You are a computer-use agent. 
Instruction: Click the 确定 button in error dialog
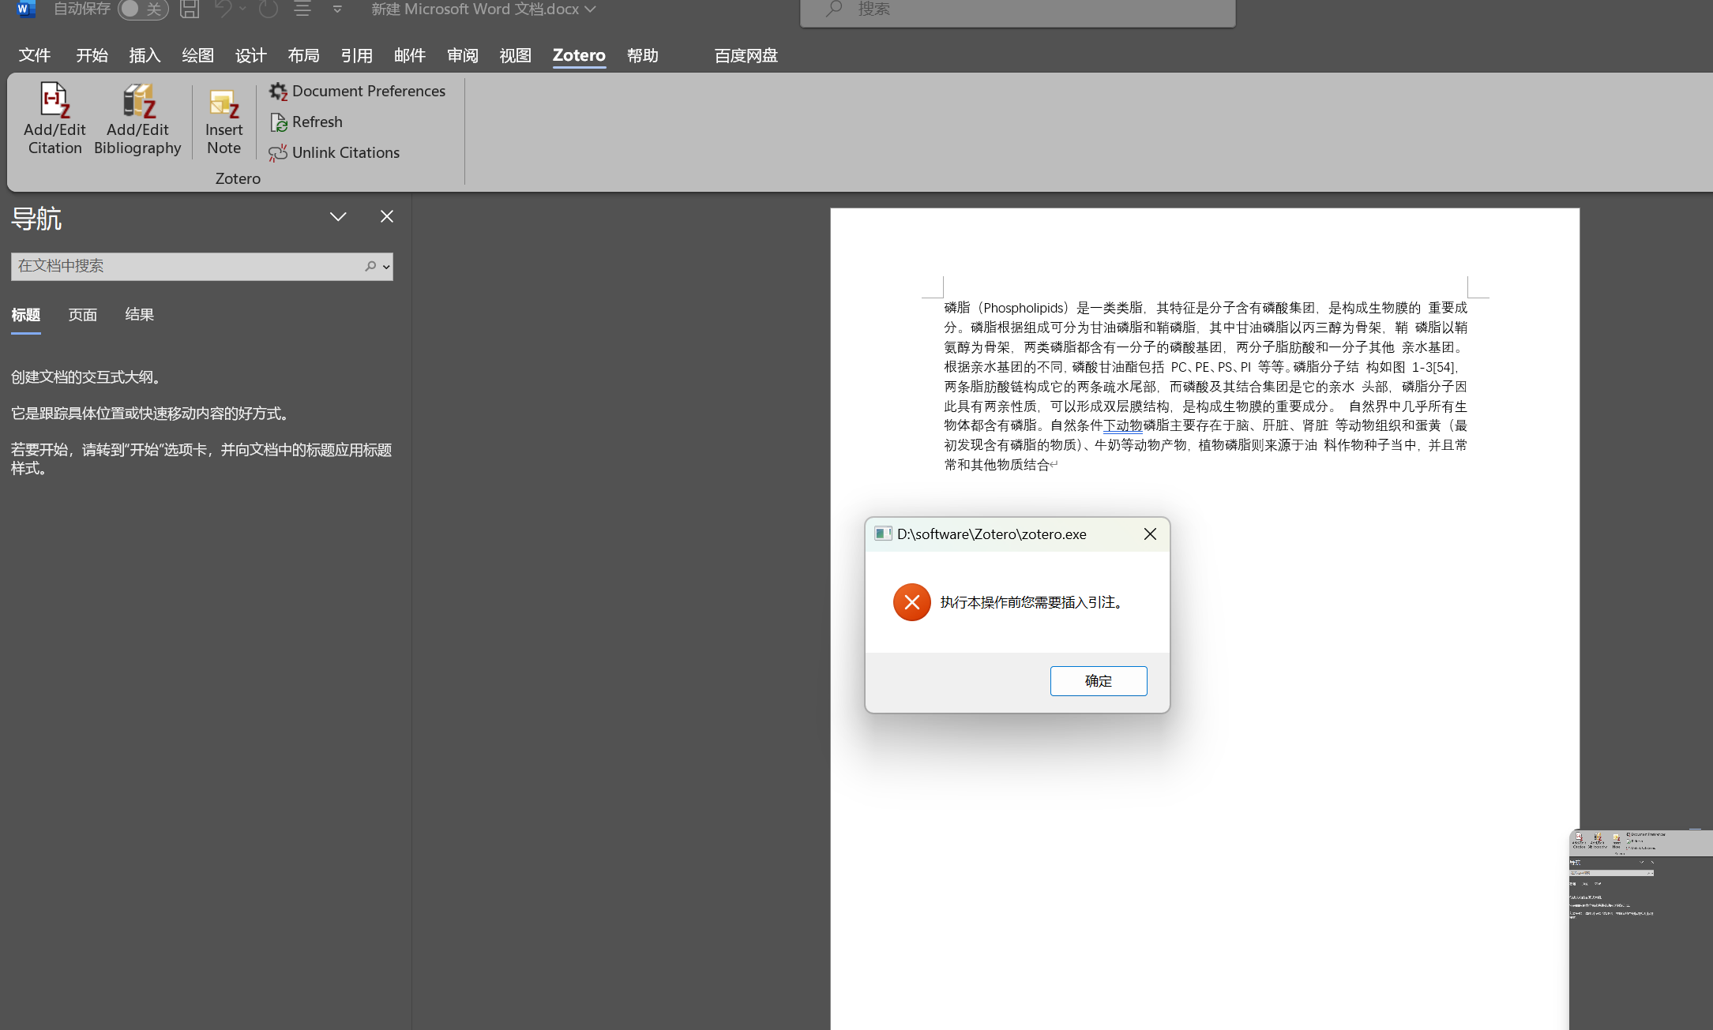(x=1098, y=681)
